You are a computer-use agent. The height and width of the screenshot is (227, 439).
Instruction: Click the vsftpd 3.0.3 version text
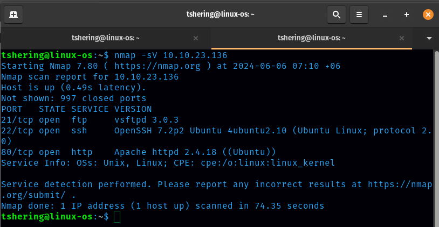tap(146, 120)
